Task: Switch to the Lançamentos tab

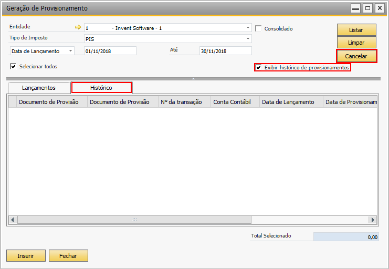Action: click(39, 88)
